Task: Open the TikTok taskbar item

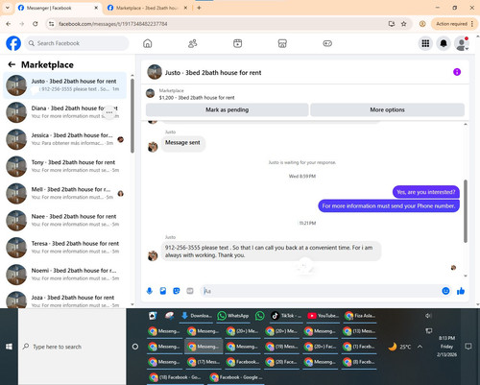Action: coord(286,316)
